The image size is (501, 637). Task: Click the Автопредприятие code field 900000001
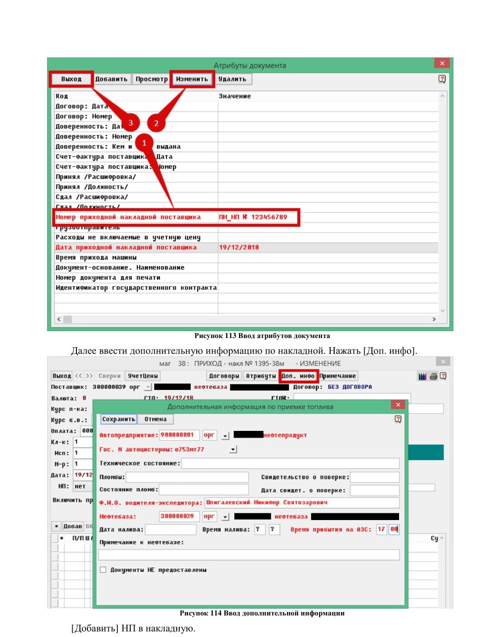tap(179, 435)
